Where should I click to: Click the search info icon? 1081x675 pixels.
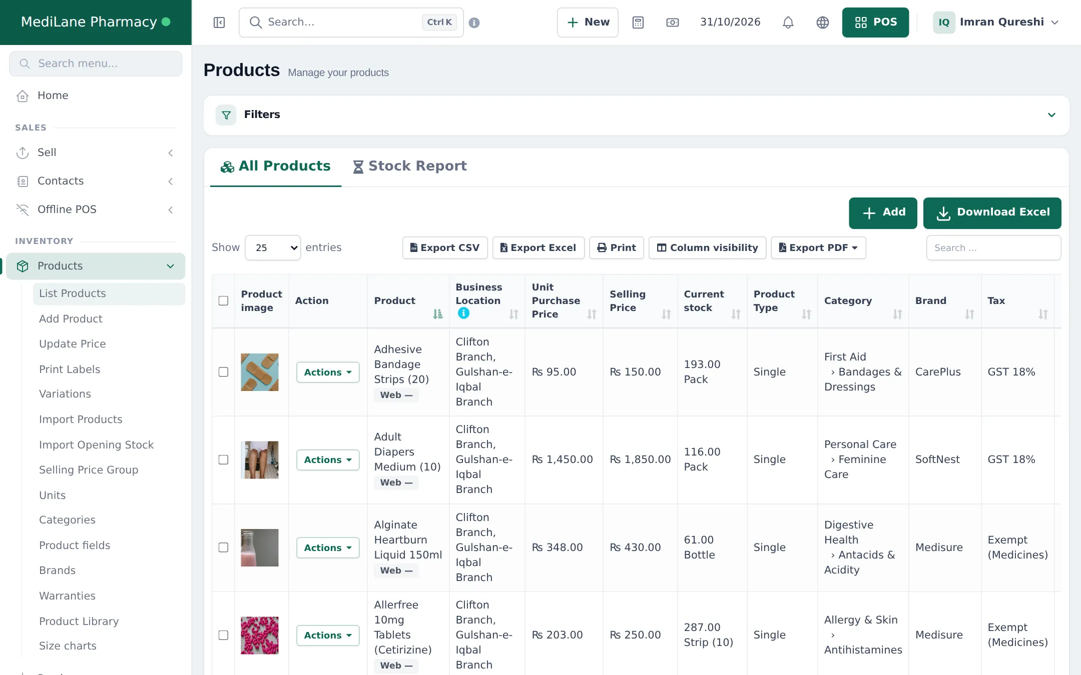pos(474,22)
